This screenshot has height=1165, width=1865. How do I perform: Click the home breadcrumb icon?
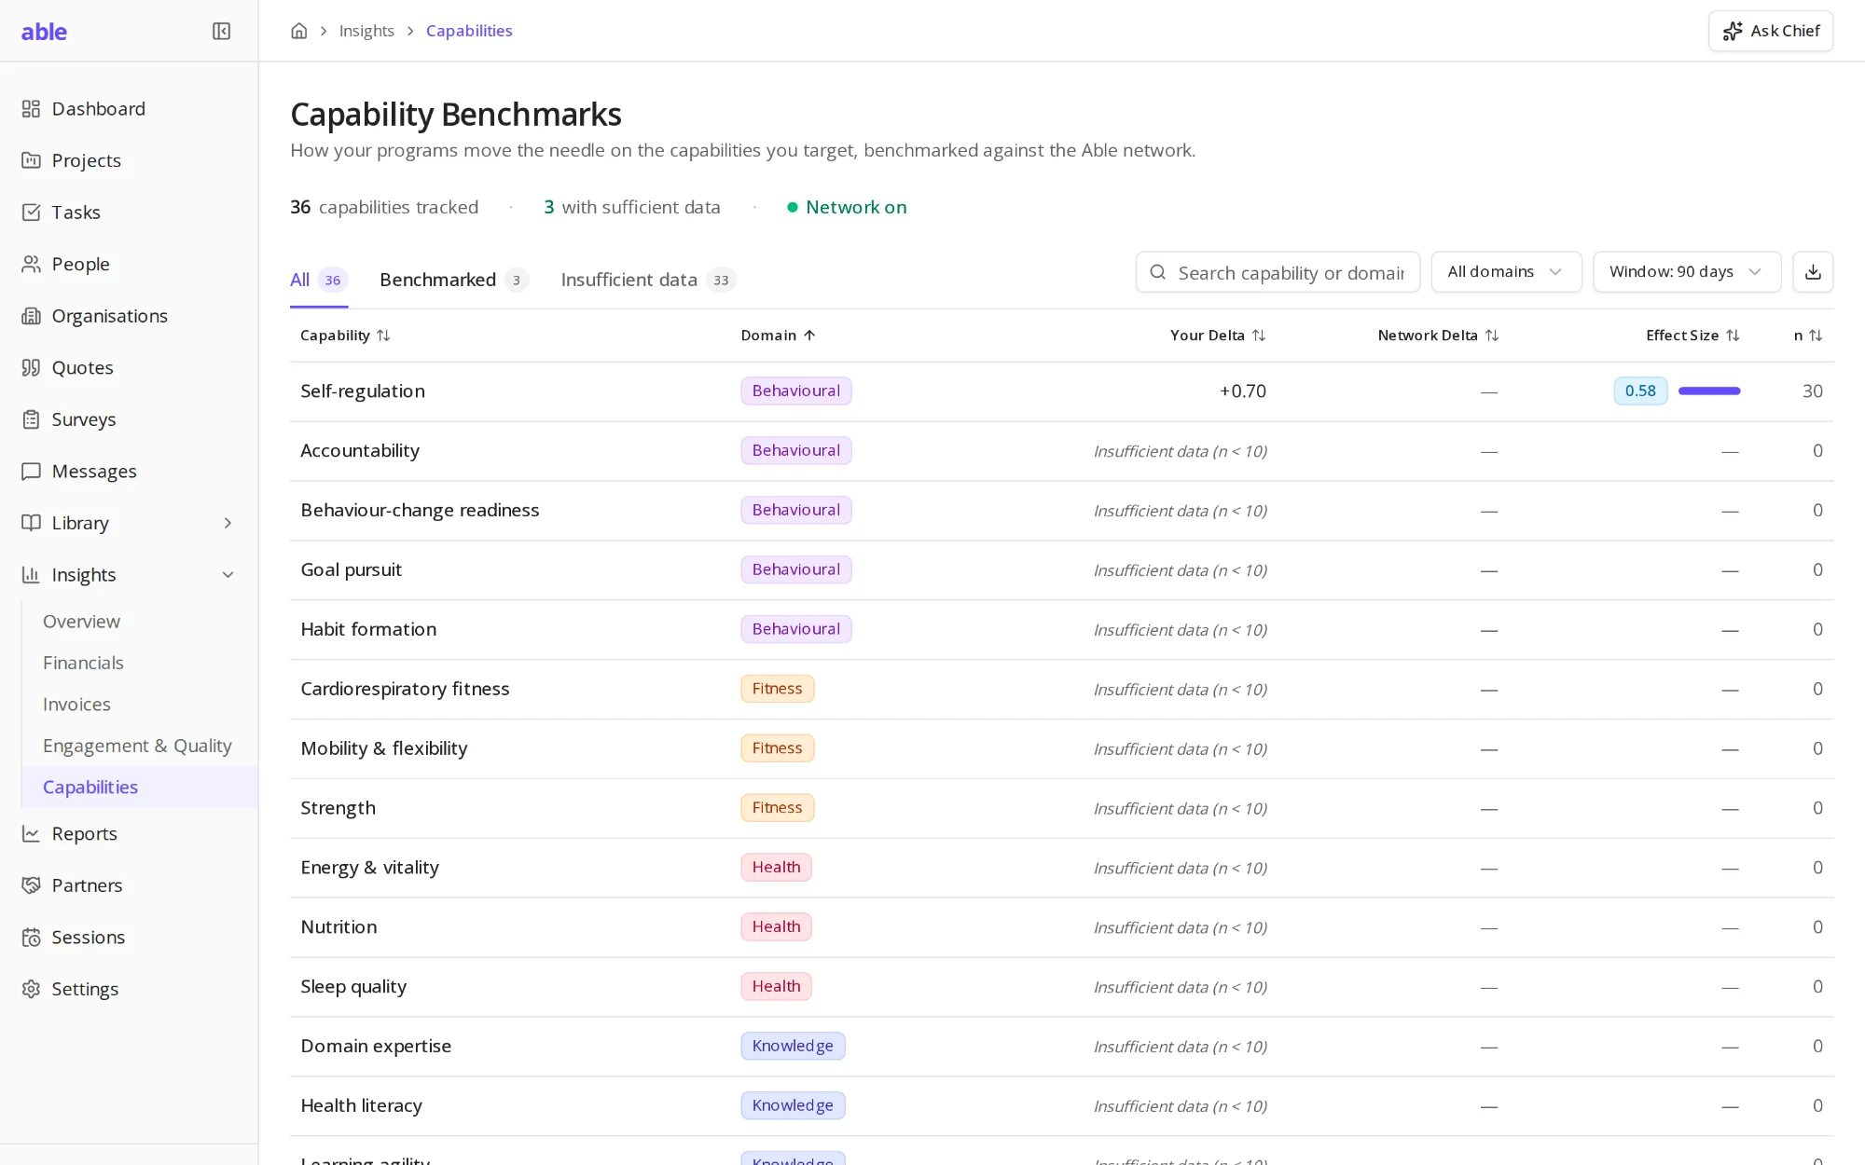299,31
